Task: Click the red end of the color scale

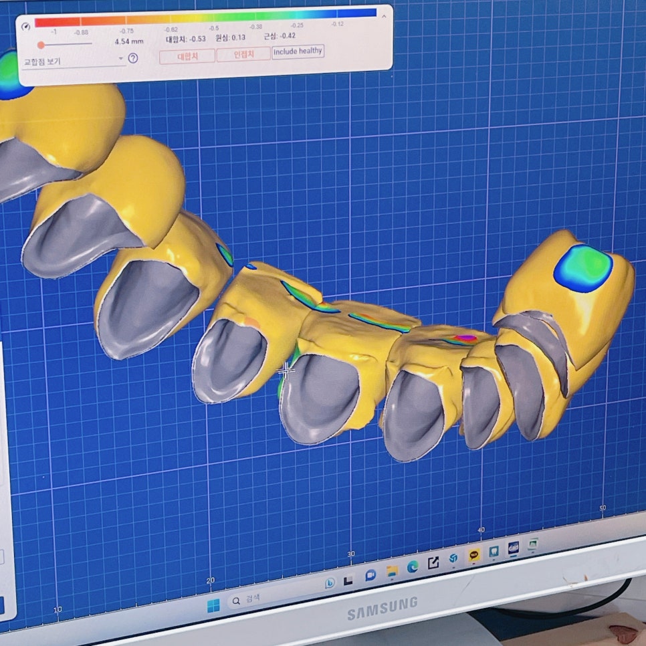Action: [41, 22]
